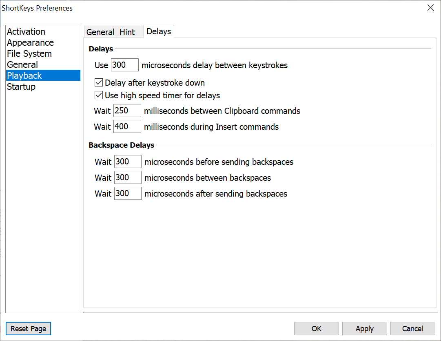The height and width of the screenshot is (341, 441).
Task: Switch to the General tab
Action: pos(100,32)
